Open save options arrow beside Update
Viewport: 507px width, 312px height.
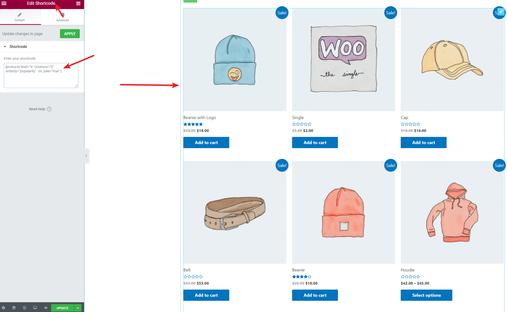pyautogui.click(x=78, y=308)
